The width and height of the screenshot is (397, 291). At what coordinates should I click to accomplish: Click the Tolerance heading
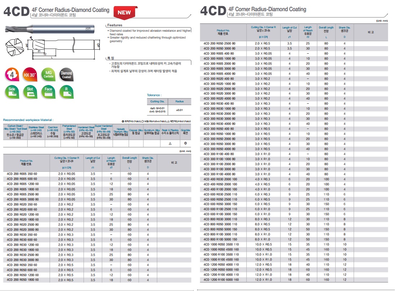click(154, 95)
